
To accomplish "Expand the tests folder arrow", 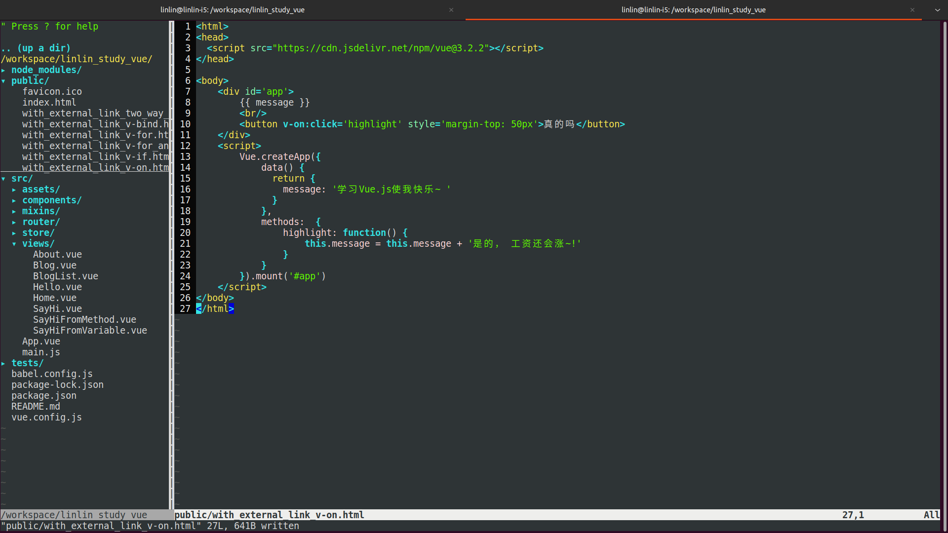I will [3, 363].
